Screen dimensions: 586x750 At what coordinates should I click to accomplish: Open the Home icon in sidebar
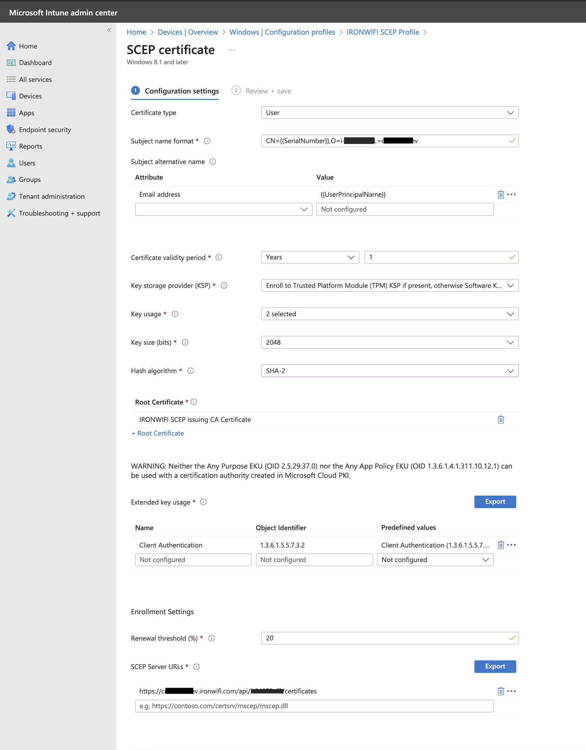tap(11, 46)
